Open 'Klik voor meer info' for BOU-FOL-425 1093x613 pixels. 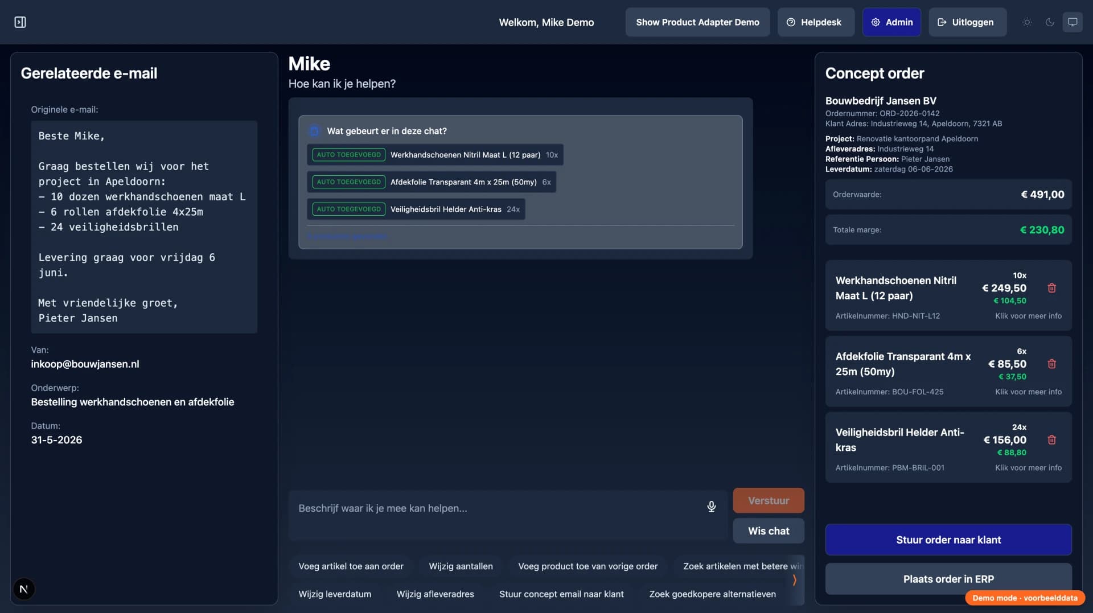[x=1028, y=392]
